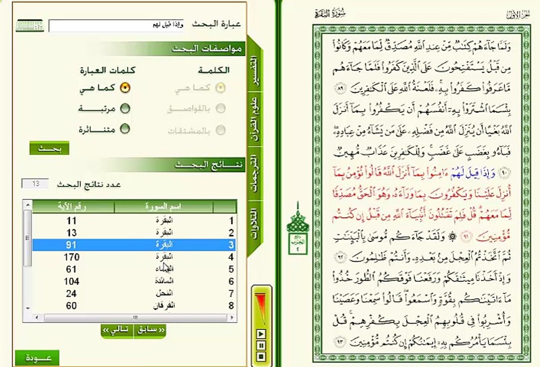Click verse number marker 92

341,257
